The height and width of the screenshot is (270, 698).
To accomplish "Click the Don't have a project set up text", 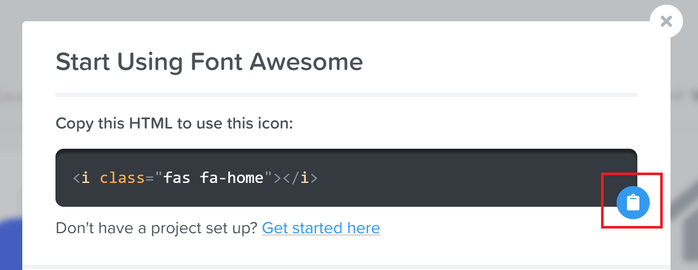I will pos(157,228).
